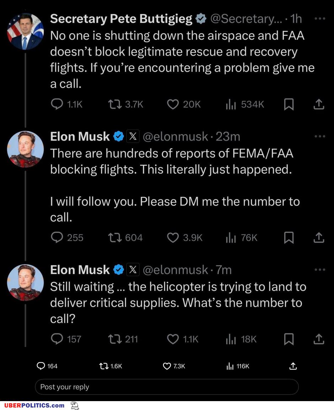334x410 pixels.
Task: Bookmark Musk's 'Still waiting' tweet
Action: coord(289,339)
